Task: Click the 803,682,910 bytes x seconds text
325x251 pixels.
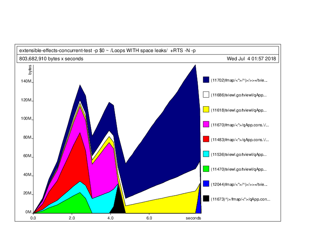Action: [x=51, y=59]
